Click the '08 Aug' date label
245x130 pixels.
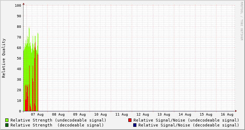coord(58,114)
